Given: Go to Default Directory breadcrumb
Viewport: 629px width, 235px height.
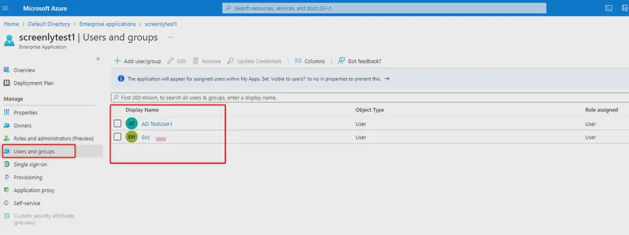Looking at the screenshot, I should pyautogui.click(x=49, y=24).
